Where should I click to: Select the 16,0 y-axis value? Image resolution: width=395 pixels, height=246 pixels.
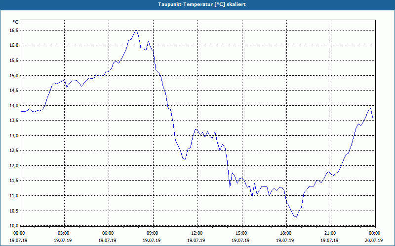14,45
